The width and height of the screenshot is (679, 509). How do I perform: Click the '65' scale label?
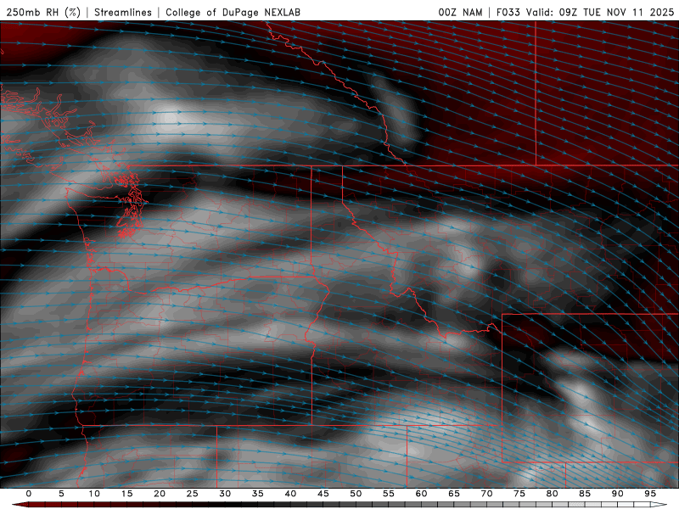pos(454,494)
